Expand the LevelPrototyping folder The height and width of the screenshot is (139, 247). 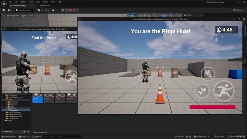tap(5, 112)
